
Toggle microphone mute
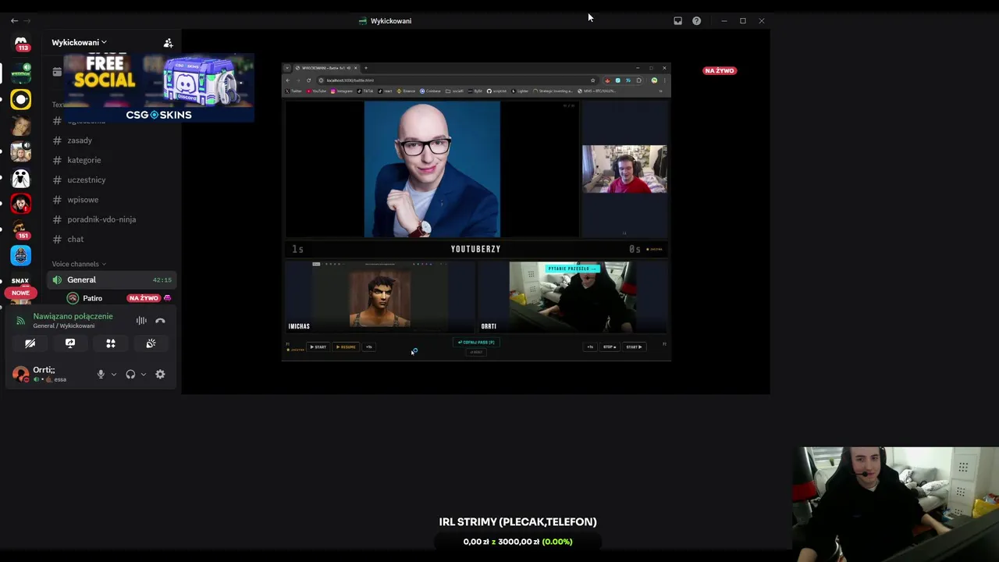coord(101,374)
